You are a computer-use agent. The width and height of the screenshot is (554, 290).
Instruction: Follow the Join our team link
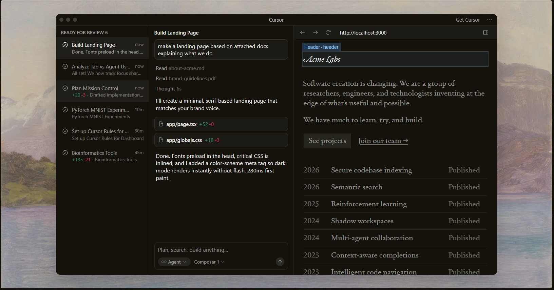[x=383, y=141]
